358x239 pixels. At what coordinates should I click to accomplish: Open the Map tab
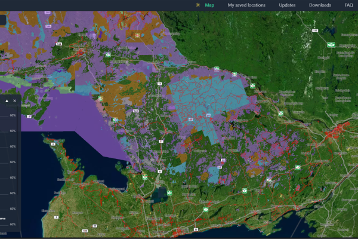pyautogui.click(x=209, y=5)
